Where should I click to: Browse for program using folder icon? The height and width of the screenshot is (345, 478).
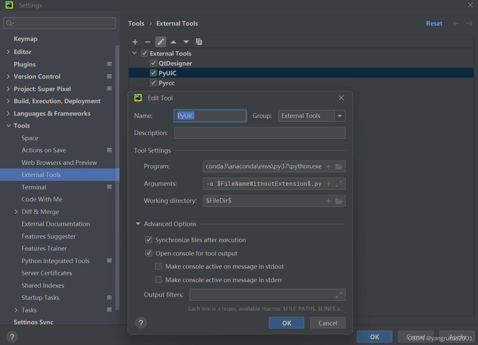(339, 166)
